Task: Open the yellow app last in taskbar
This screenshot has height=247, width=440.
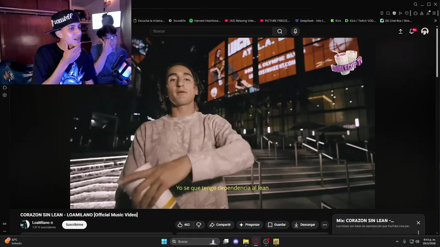Action: [276, 242]
